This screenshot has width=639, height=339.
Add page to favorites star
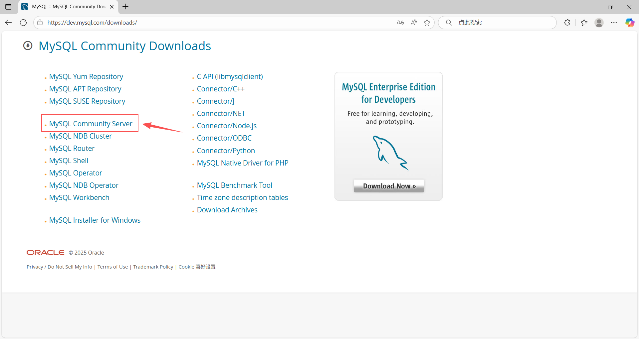coord(427,23)
